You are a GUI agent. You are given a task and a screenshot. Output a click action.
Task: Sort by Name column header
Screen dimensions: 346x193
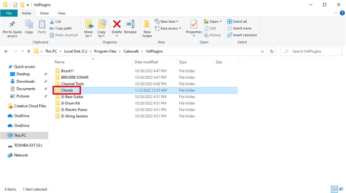click(x=60, y=62)
